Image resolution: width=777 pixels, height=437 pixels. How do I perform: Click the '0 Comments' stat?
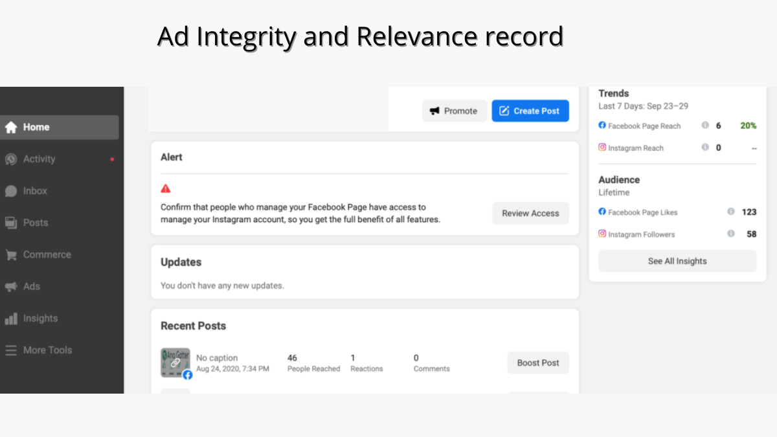(431, 363)
